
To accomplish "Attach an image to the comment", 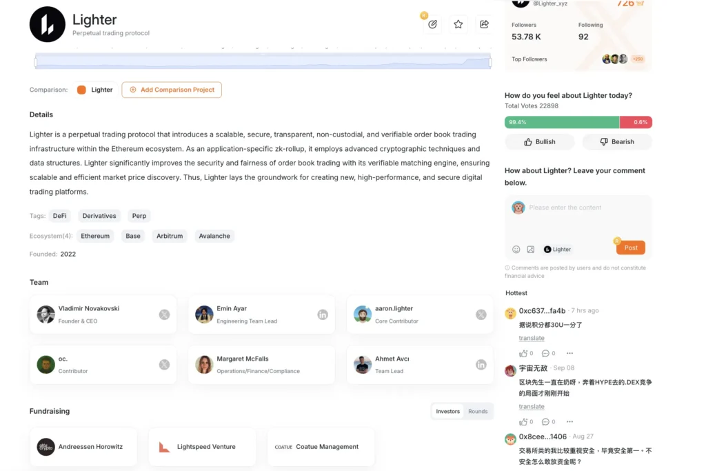I will coord(531,250).
